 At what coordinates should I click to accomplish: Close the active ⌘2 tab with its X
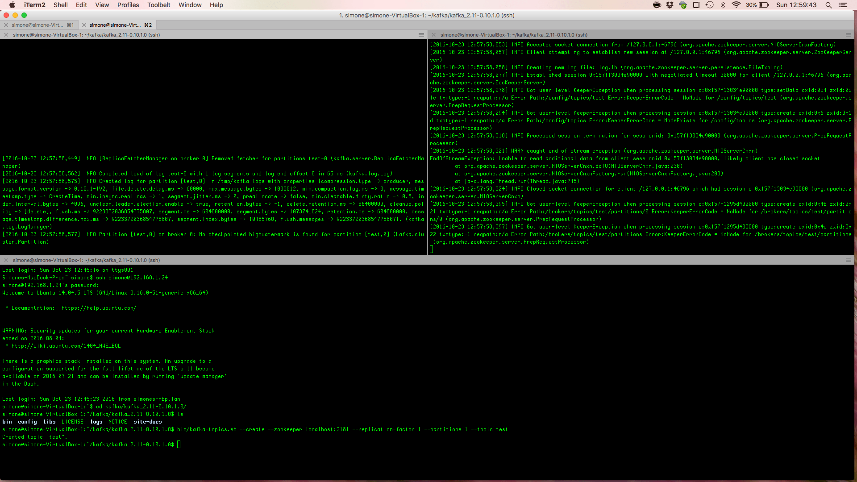[84, 25]
